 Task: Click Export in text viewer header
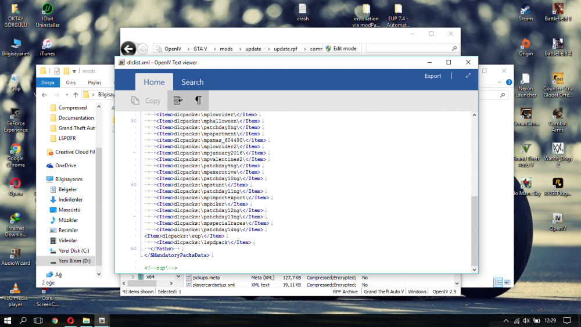433,76
